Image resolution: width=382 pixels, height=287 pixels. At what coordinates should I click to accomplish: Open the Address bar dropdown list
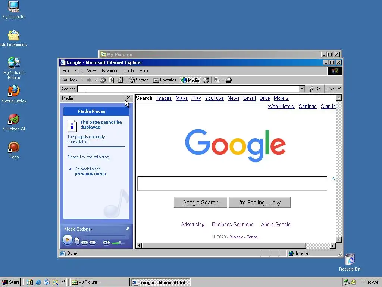pyautogui.click(x=302, y=89)
